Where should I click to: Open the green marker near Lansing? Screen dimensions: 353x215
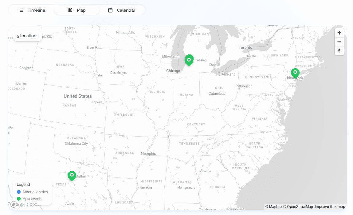coord(189,60)
